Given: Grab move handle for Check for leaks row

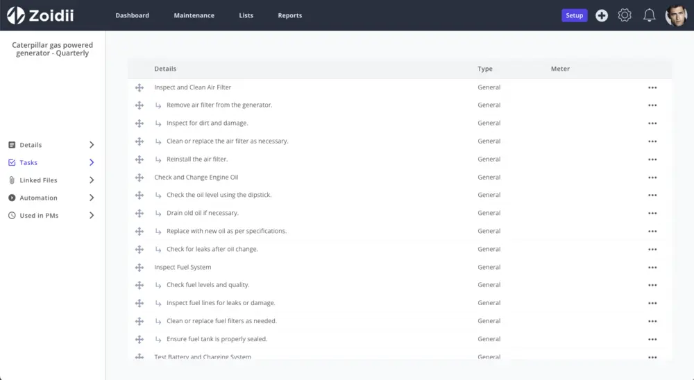Looking at the screenshot, I should (139, 250).
